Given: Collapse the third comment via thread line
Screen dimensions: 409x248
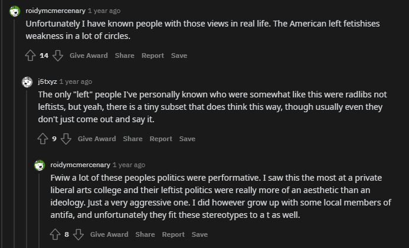Looking at the screenshot, I should click(39, 210).
